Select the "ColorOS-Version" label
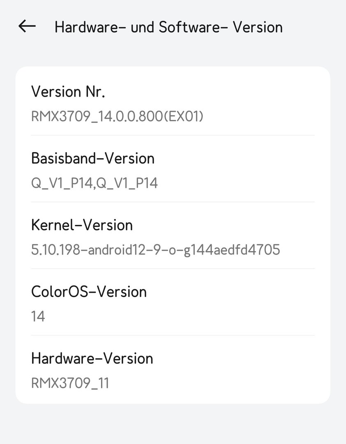 coord(89,291)
